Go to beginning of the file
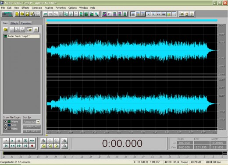Screen dimensions: 228x165 pos(6,146)
